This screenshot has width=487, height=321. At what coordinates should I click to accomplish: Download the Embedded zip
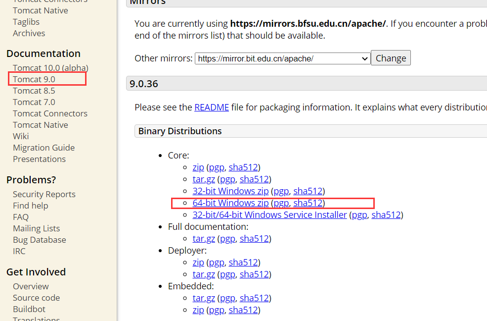click(198, 310)
